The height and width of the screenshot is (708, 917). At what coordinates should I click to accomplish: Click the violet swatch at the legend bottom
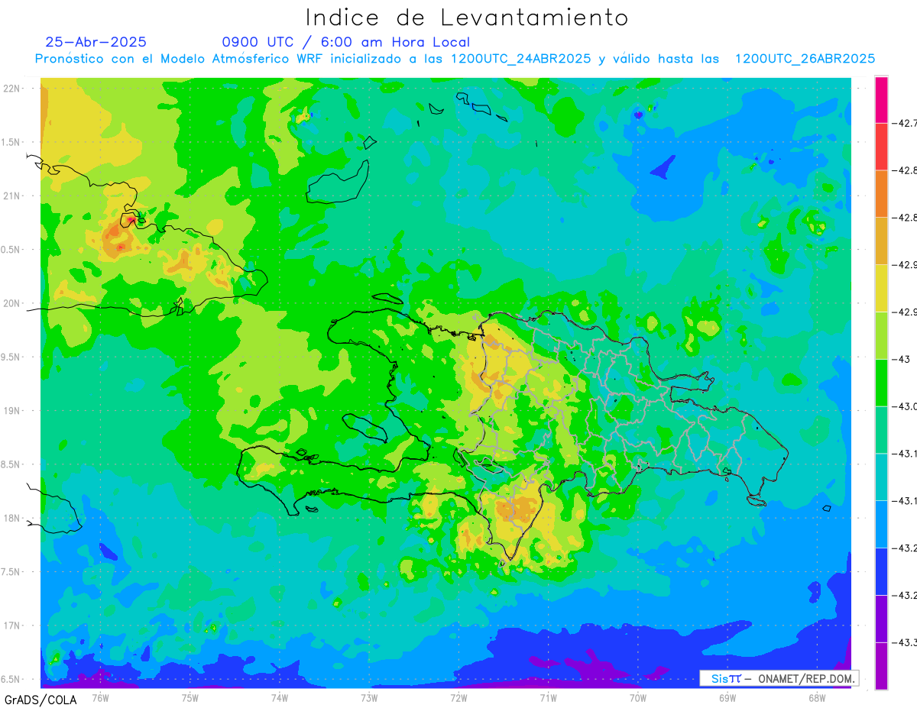pyautogui.click(x=881, y=665)
